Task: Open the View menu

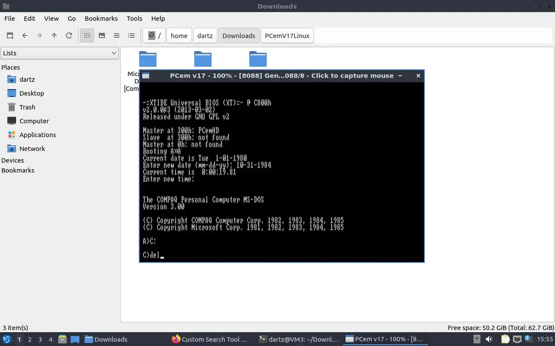Action: coord(51,18)
